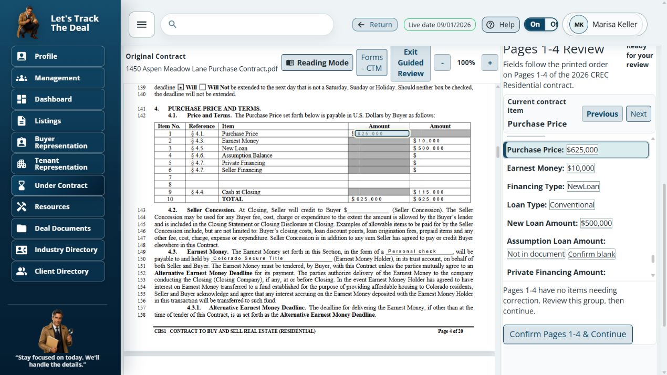Open the Listings menu item

point(58,121)
